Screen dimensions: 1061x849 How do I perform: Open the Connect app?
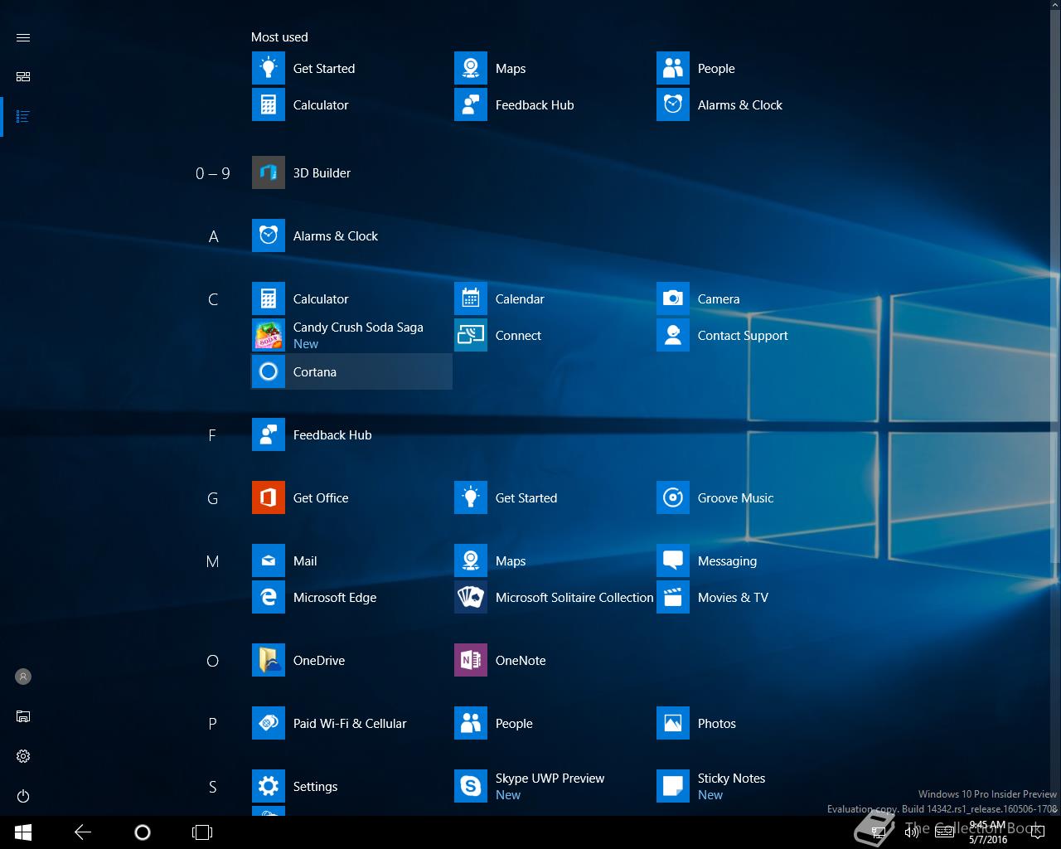(x=554, y=335)
